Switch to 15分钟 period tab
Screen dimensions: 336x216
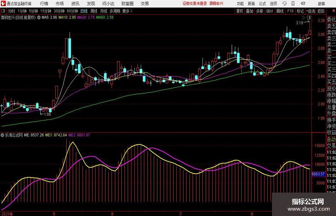point(46,11)
